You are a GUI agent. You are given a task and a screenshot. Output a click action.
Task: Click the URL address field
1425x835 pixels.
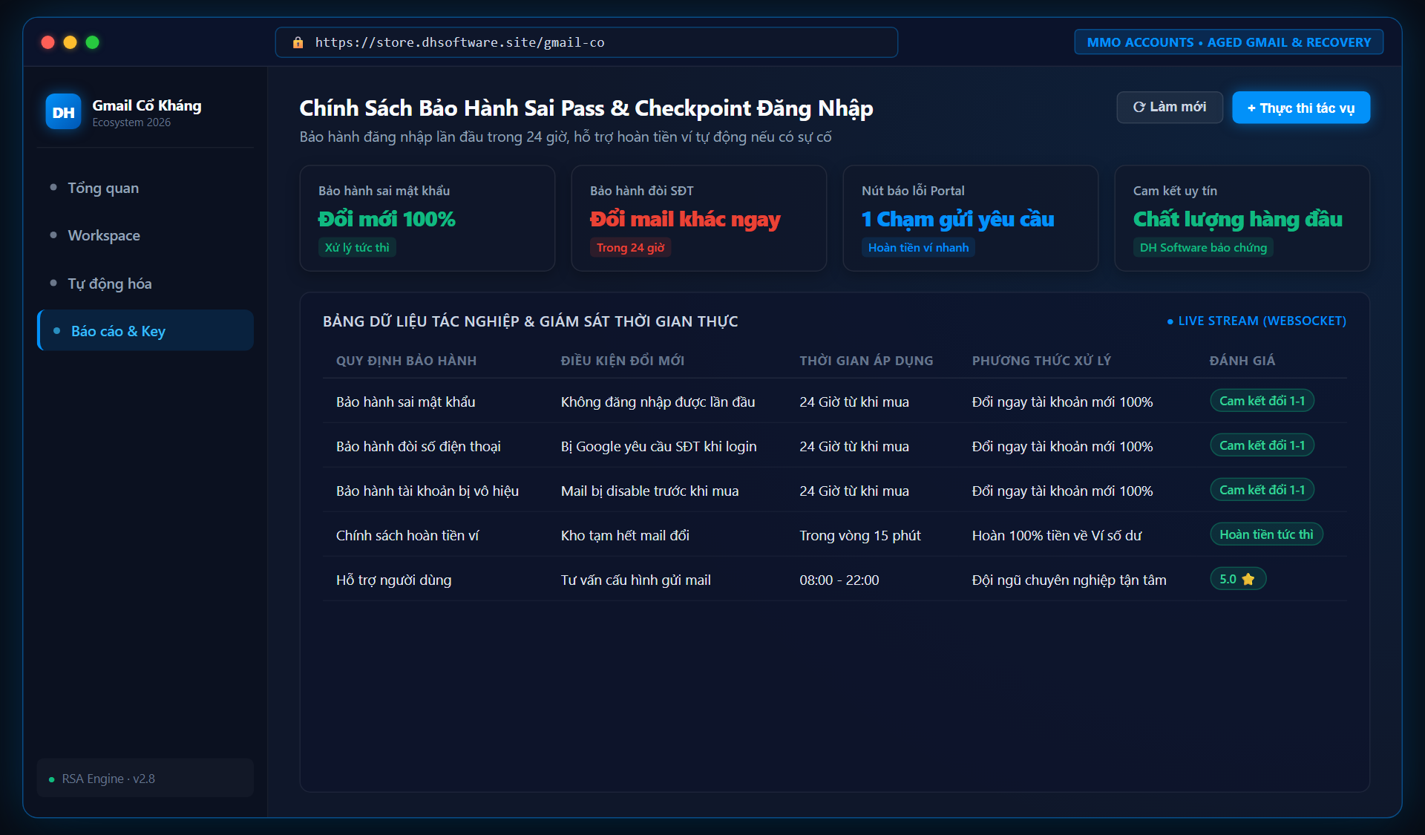click(x=586, y=42)
